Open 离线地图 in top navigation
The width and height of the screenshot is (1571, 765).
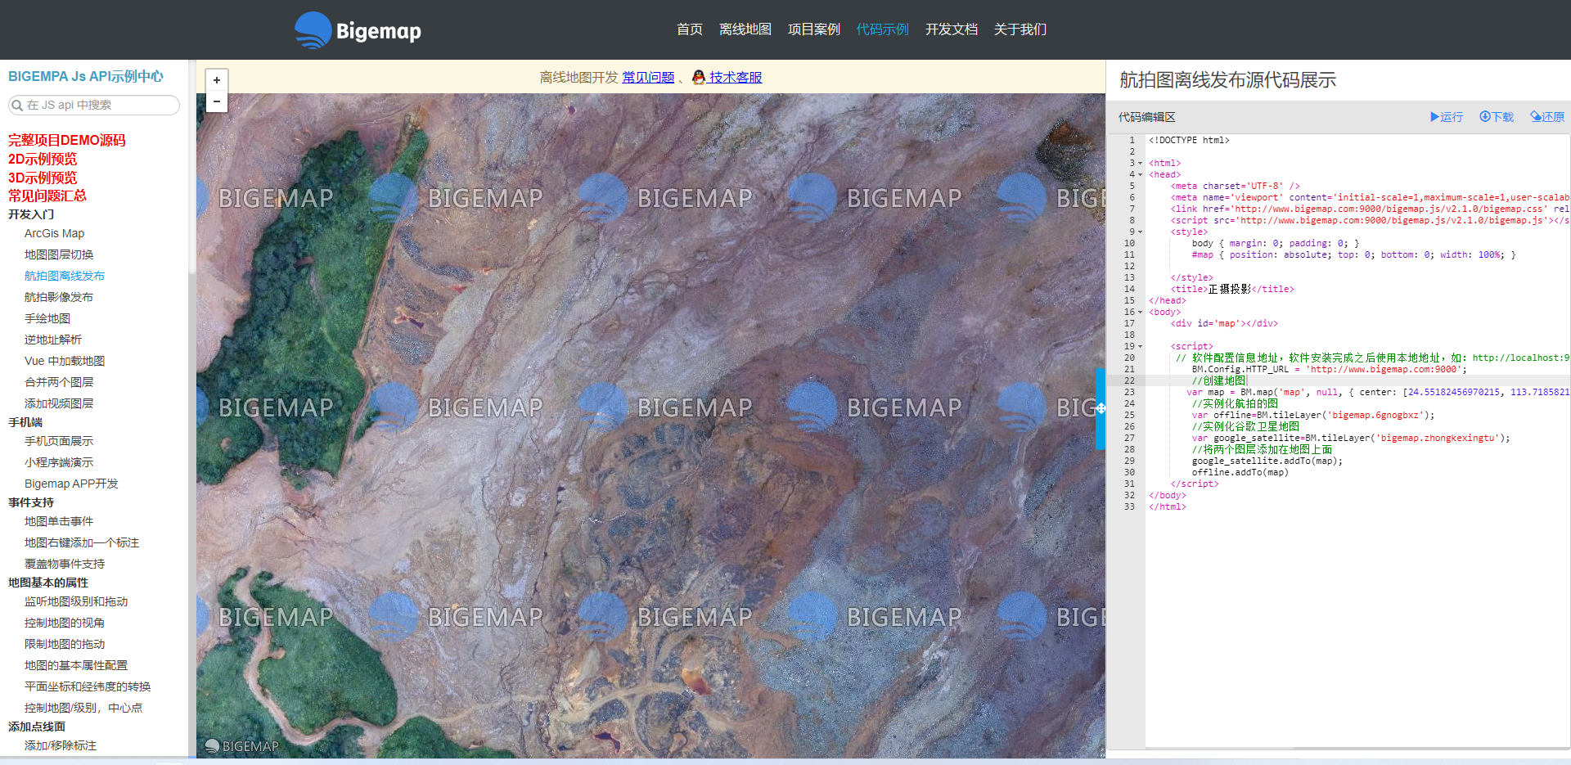(745, 29)
